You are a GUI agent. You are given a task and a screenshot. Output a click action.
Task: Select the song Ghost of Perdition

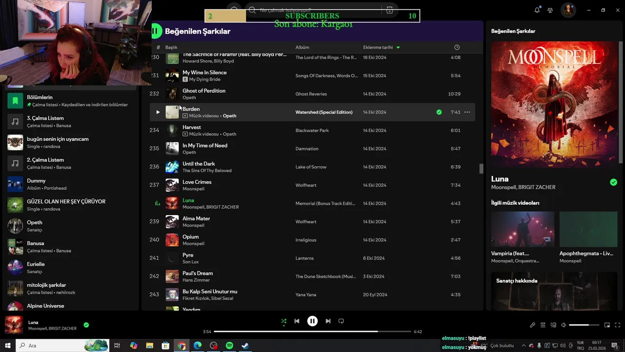204,90
